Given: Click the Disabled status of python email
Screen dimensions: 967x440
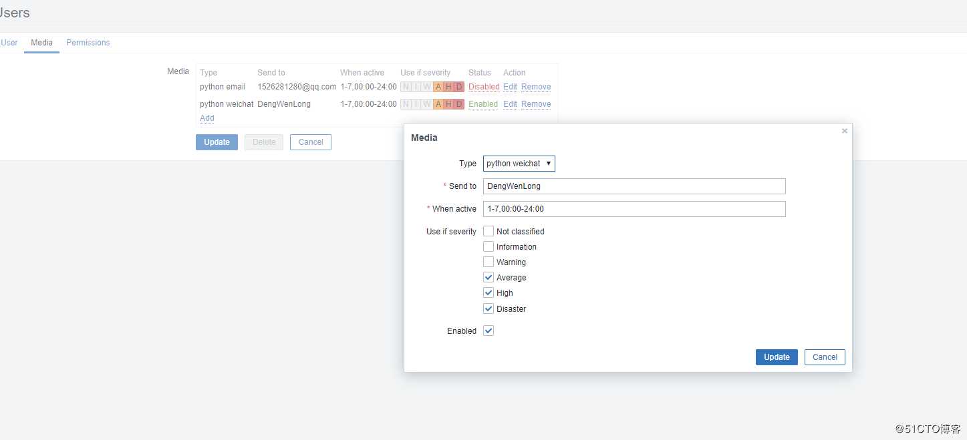Looking at the screenshot, I should [x=484, y=87].
